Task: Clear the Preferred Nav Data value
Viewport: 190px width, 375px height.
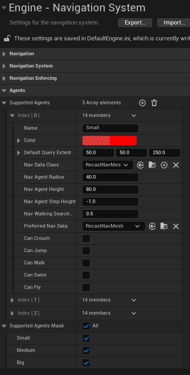Action: [176, 226]
